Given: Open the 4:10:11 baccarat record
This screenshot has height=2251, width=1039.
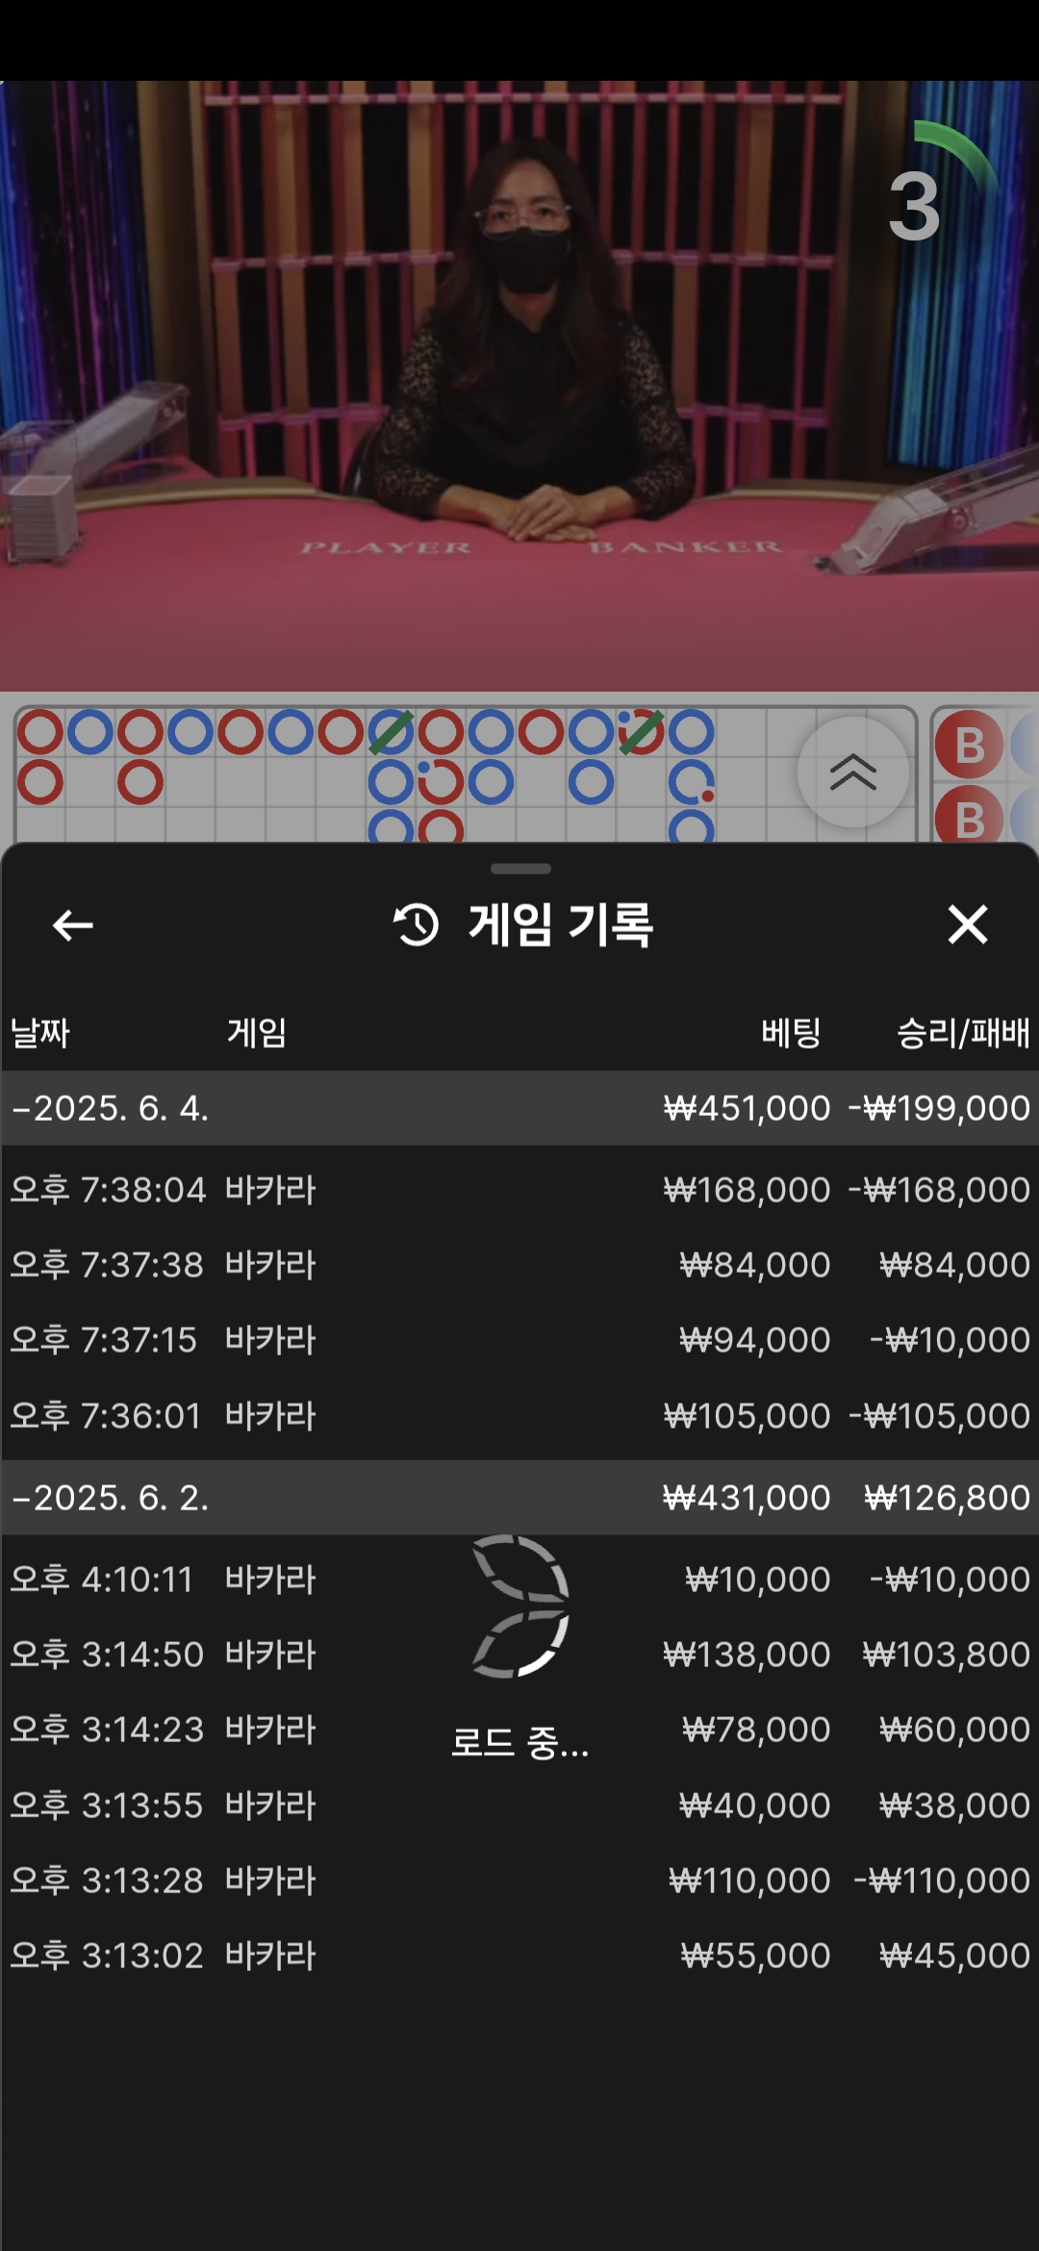Looking at the screenshot, I should click(x=519, y=1580).
